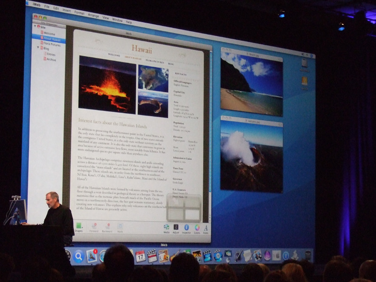Open the Insert menu
The image size is (376, 282).
pos(66,10)
